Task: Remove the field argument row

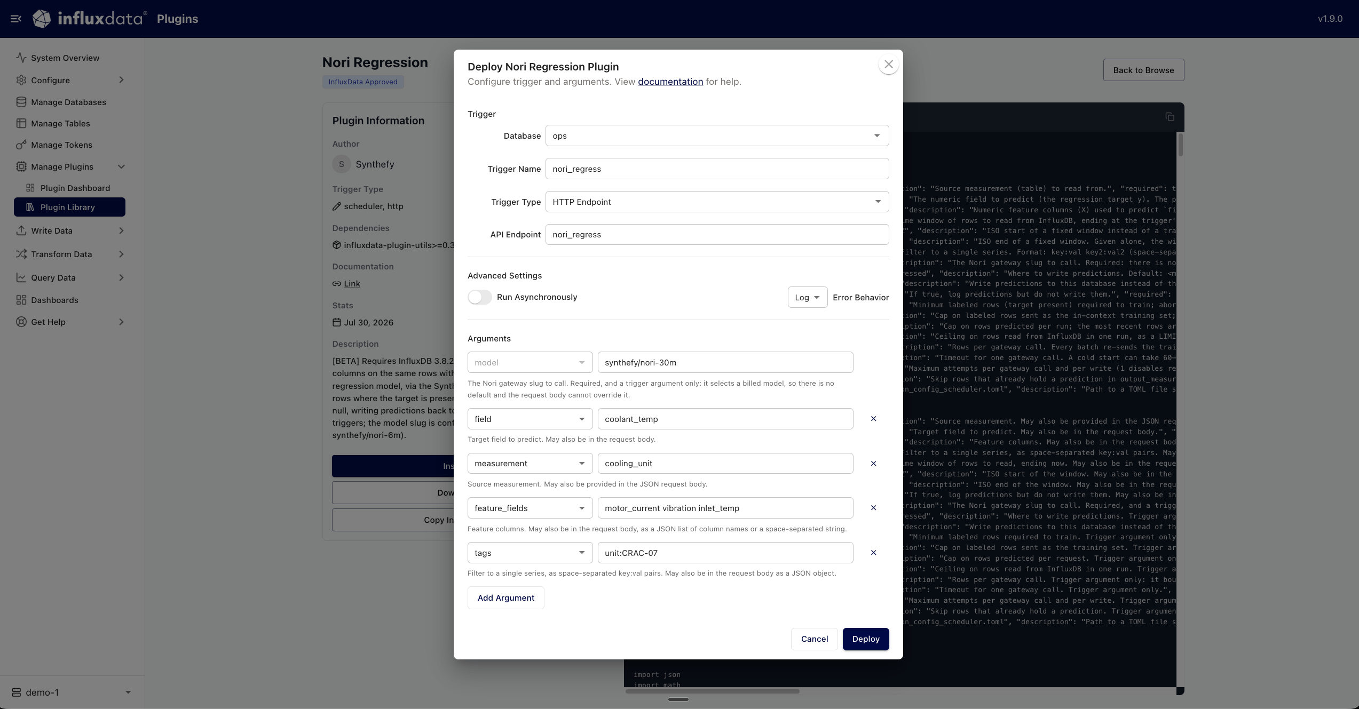Action: click(x=873, y=419)
